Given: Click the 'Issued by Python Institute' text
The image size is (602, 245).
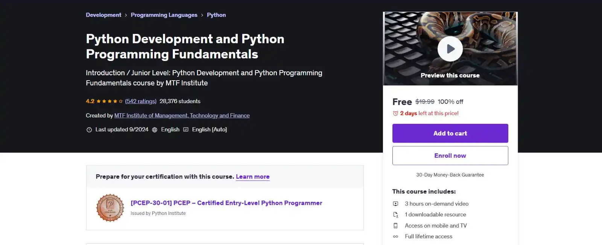Looking at the screenshot, I should [158, 213].
